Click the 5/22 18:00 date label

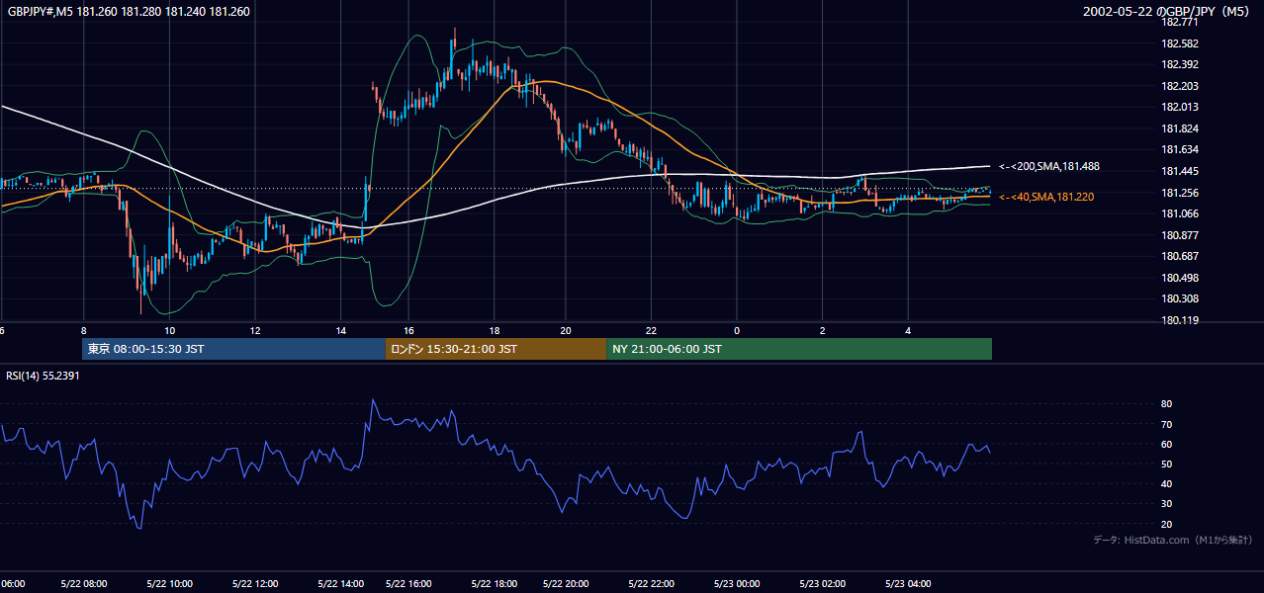tap(494, 584)
